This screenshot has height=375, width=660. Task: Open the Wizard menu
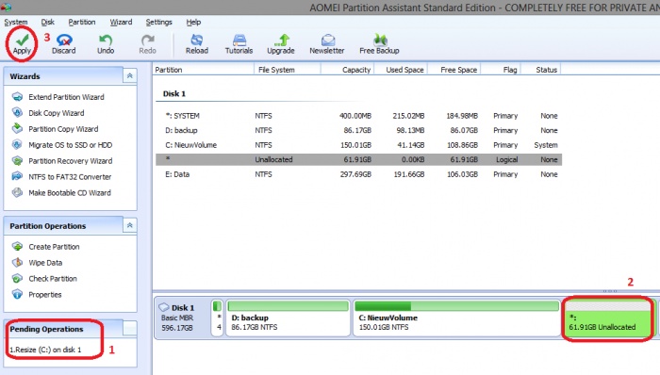pyautogui.click(x=121, y=23)
